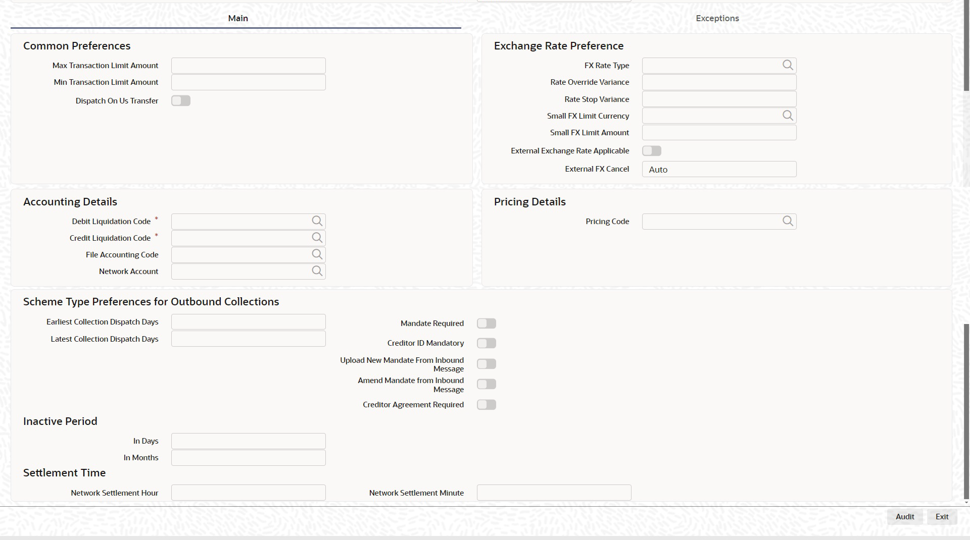Open Debit Liquidation Code lookup icon
This screenshot has width=970, height=540.
(317, 221)
